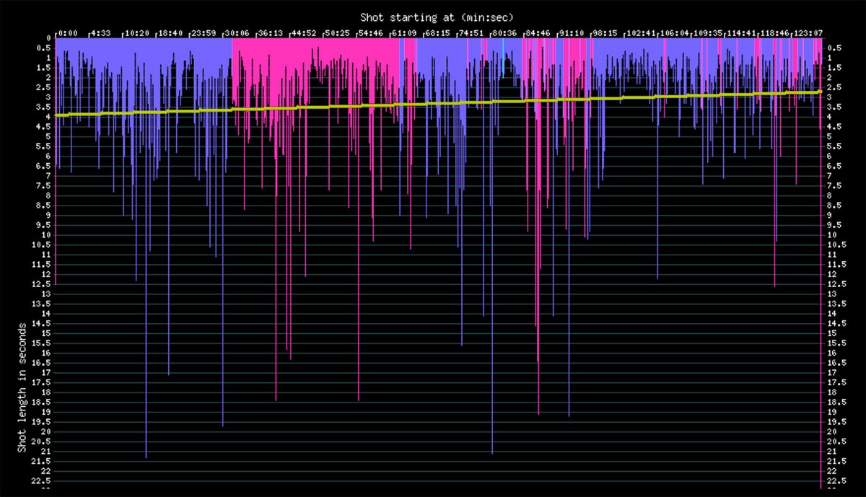Click the 21 value on the left axis
The width and height of the screenshot is (866, 497).
point(45,452)
